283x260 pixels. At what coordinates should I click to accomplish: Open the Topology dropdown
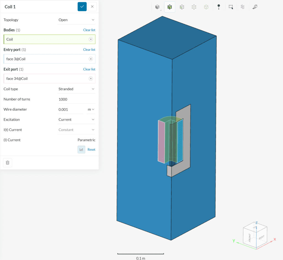pos(77,20)
